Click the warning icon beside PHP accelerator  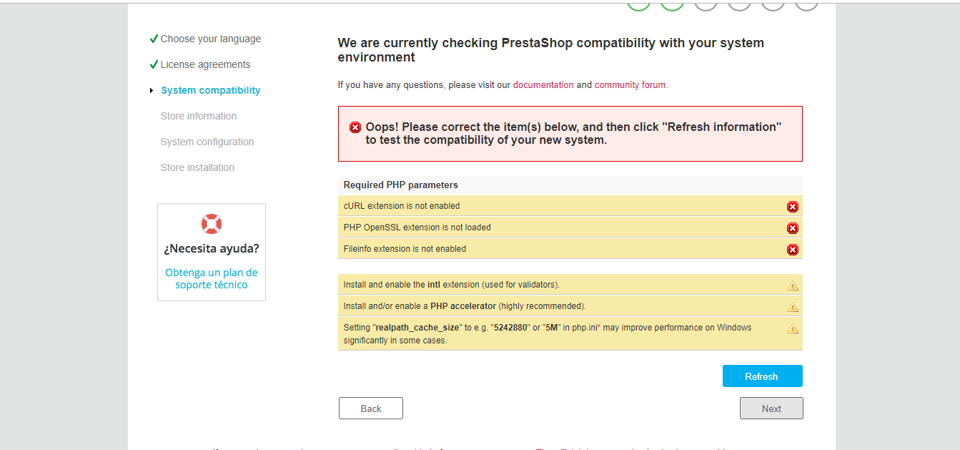(792, 307)
